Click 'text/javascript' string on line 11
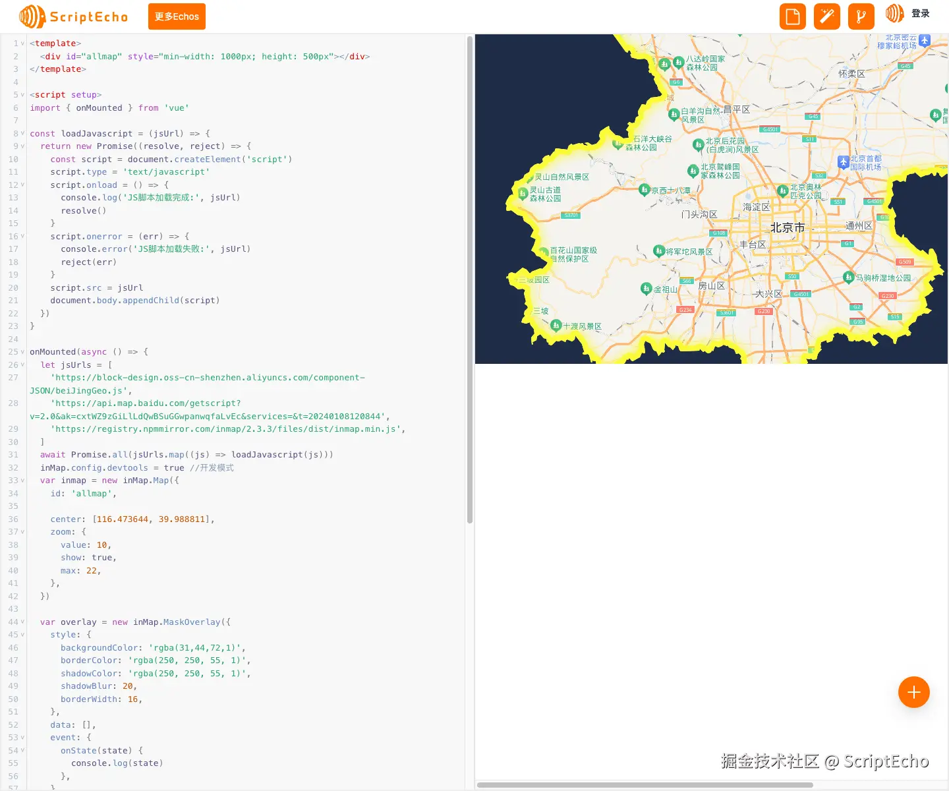Screen dimensions: 949x791 coord(166,172)
